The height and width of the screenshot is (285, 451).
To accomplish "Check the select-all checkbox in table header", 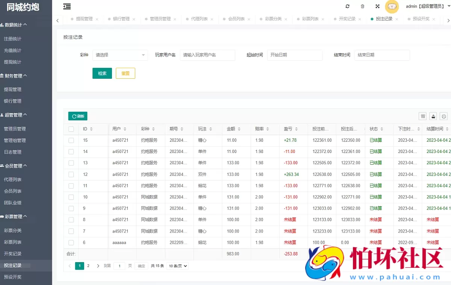I will [x=71, y=129].
